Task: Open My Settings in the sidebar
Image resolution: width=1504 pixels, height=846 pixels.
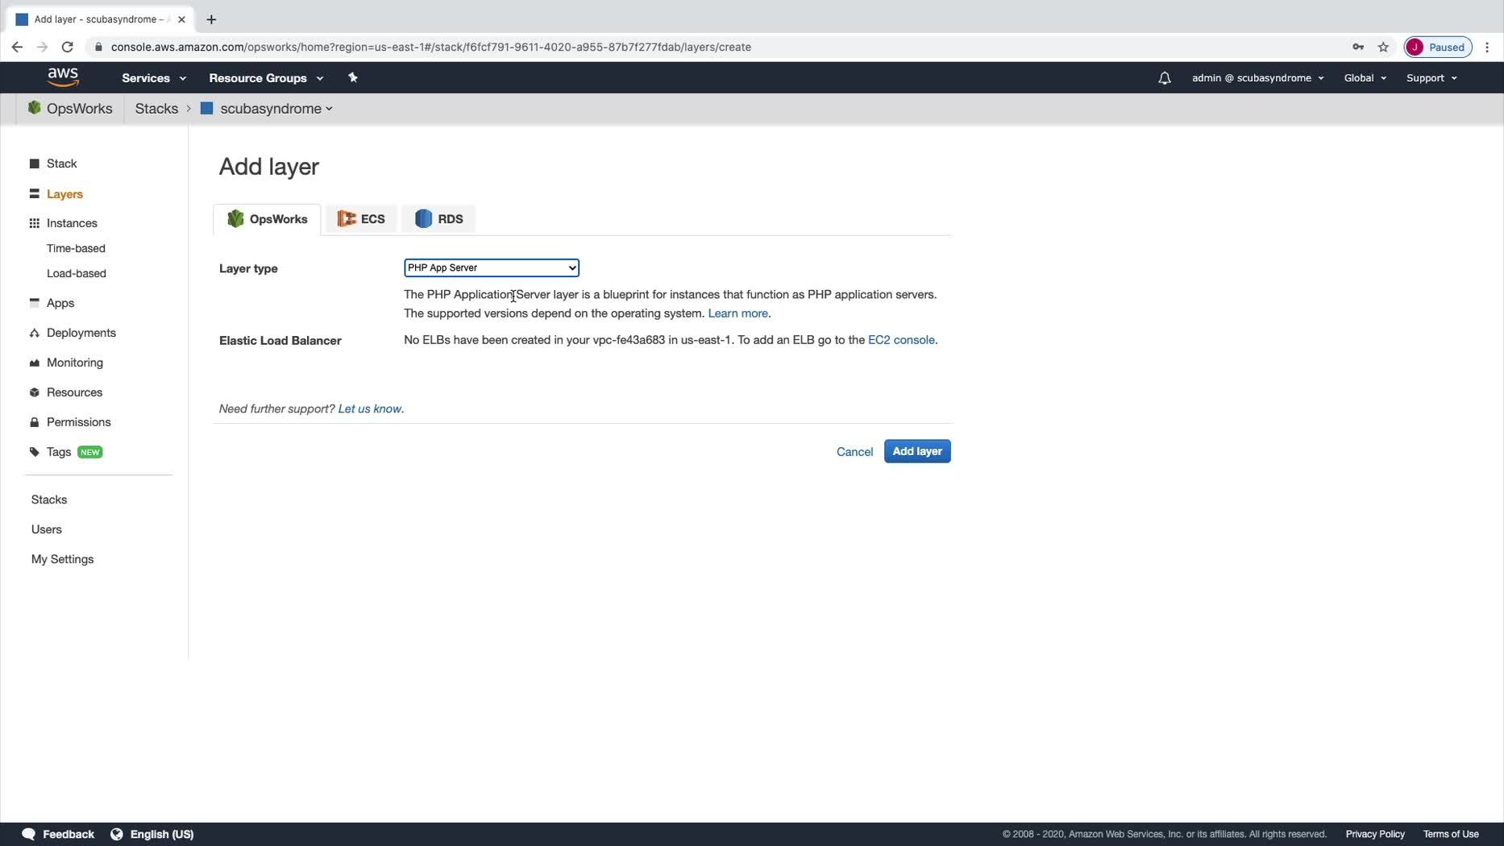Action: point(62,559)
